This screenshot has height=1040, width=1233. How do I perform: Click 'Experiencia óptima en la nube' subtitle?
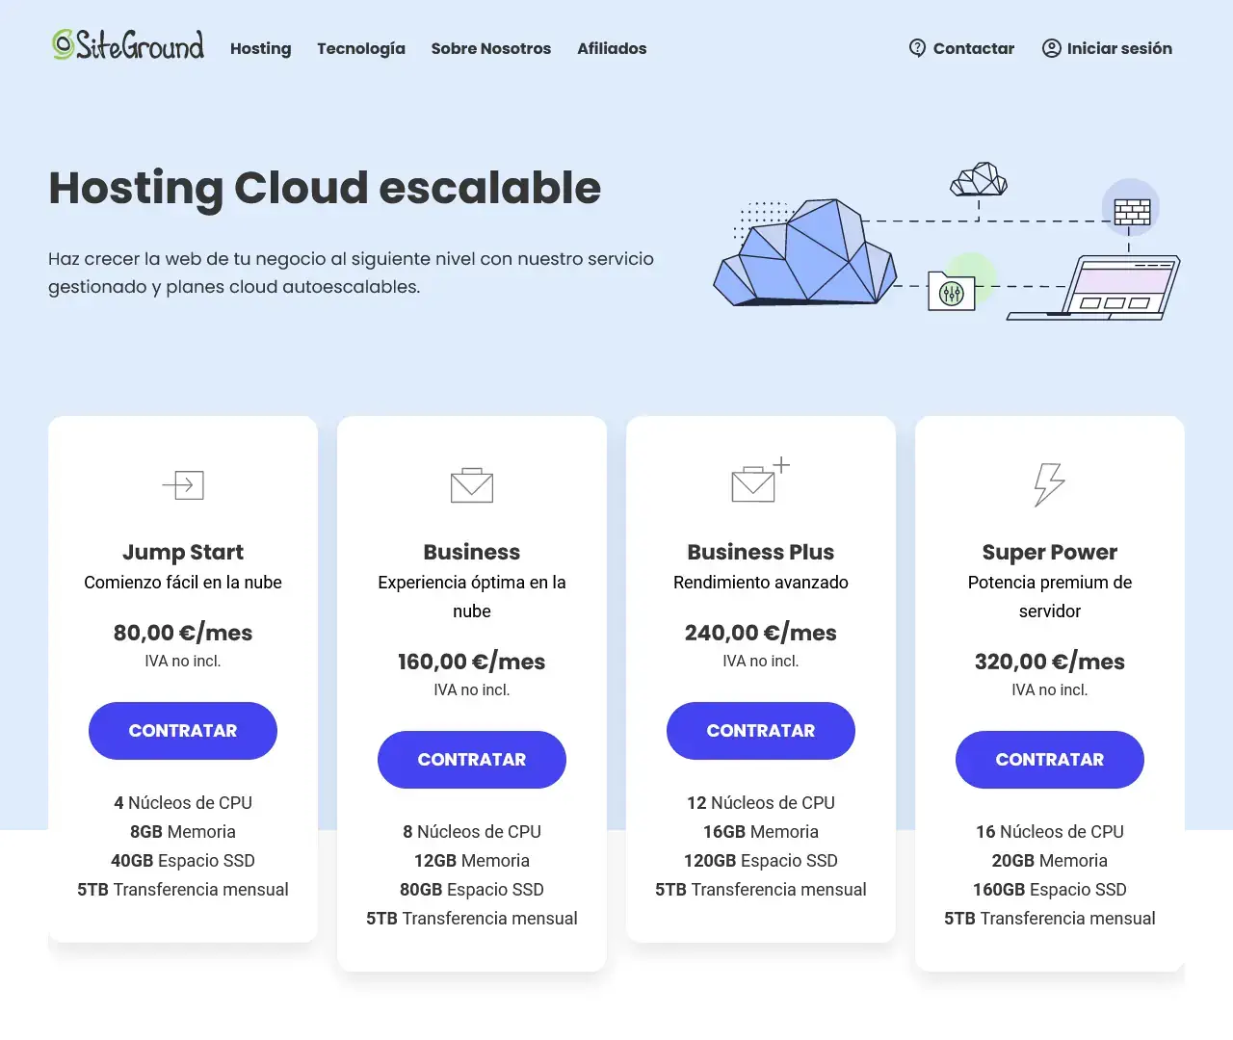(x=472, y=597)
